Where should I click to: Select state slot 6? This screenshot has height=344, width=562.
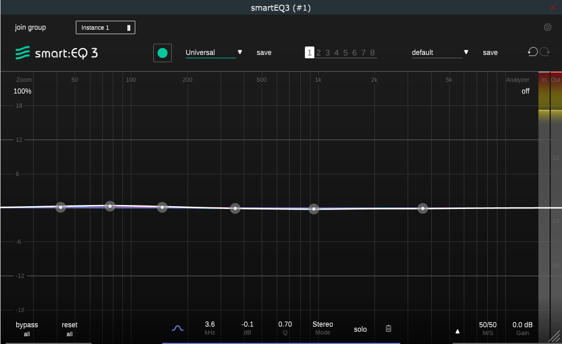point(354,53)
